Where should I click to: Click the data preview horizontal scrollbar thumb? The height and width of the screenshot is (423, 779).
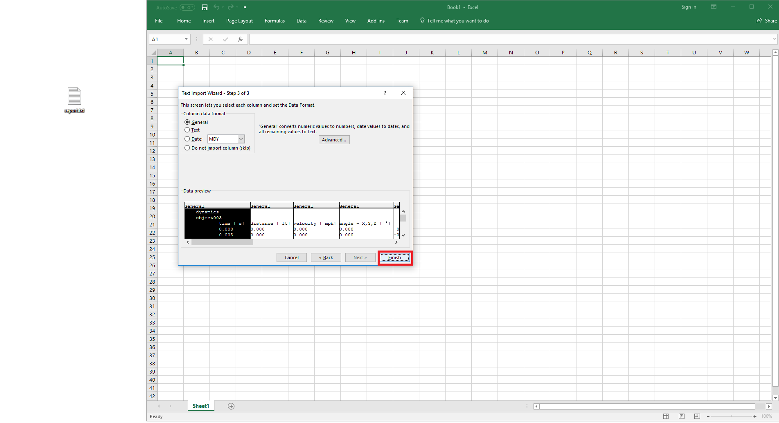pos(222,242)
